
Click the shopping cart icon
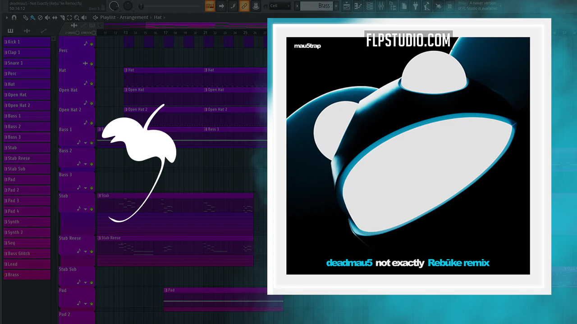coord(449,6)
